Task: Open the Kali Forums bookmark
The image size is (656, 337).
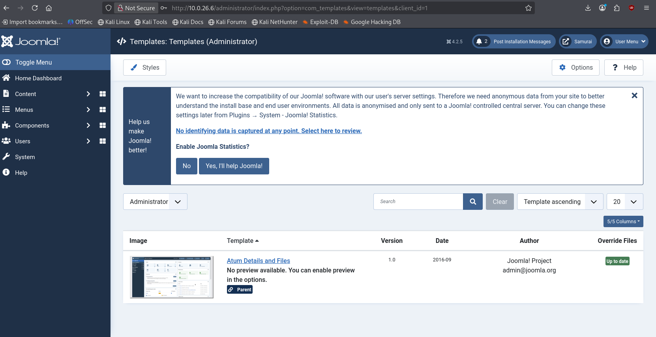Action: pyautogui.click(x=227, y=22)
